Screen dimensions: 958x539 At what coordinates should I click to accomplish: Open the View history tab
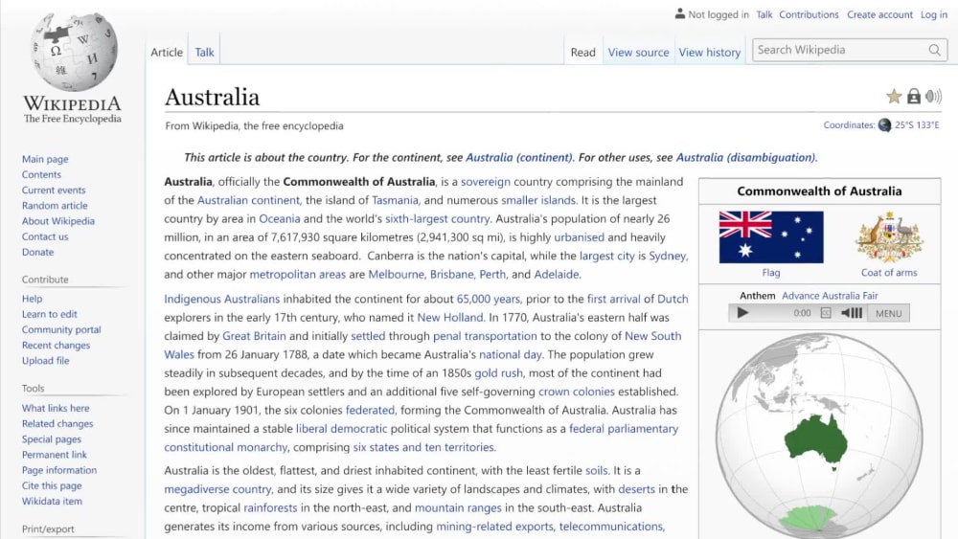709,52
